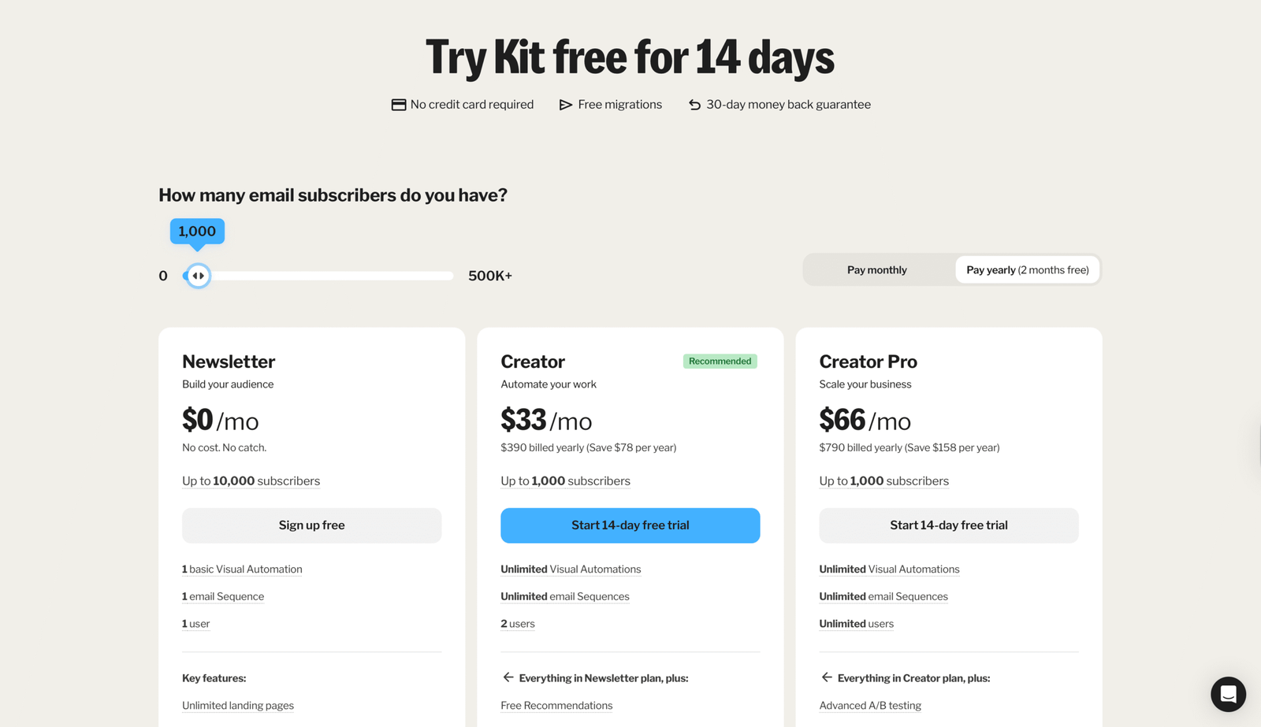Click Unlimited users in Creator Pro plan
1261x727 pixels.
click(856, 624)
